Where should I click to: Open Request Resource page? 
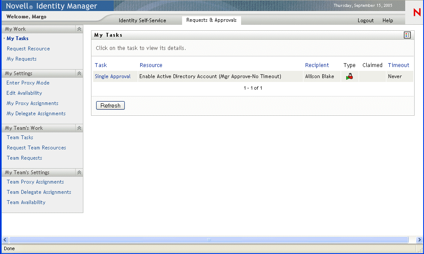point(28,49)
